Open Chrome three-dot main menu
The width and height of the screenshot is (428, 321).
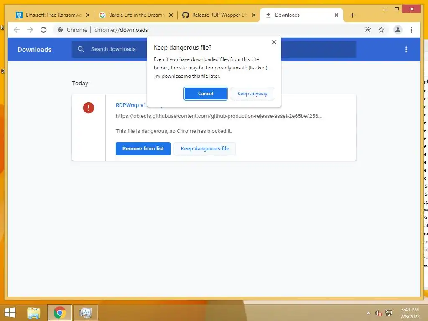pos(411,30)
